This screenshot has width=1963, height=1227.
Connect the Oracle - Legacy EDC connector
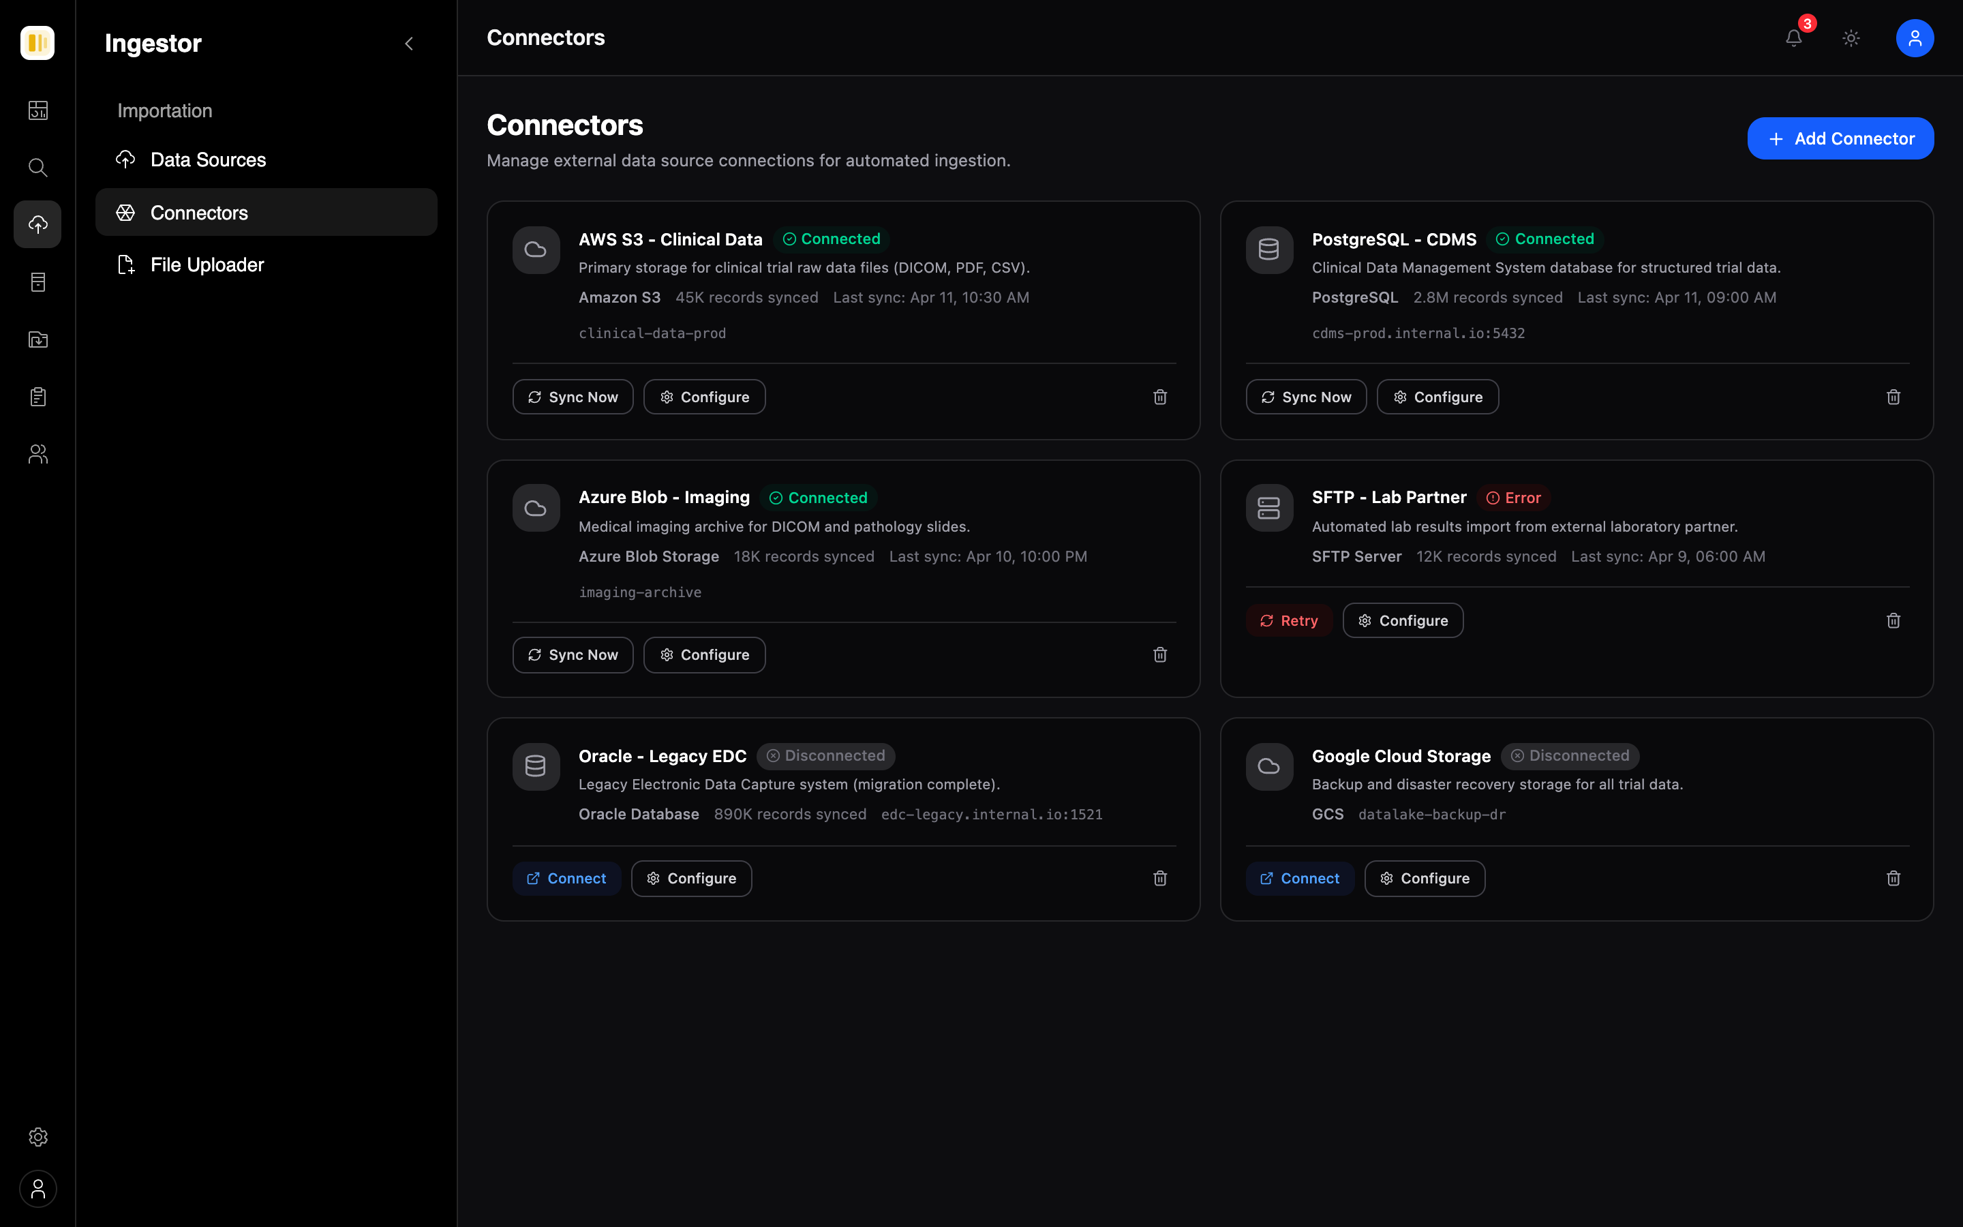566,879
